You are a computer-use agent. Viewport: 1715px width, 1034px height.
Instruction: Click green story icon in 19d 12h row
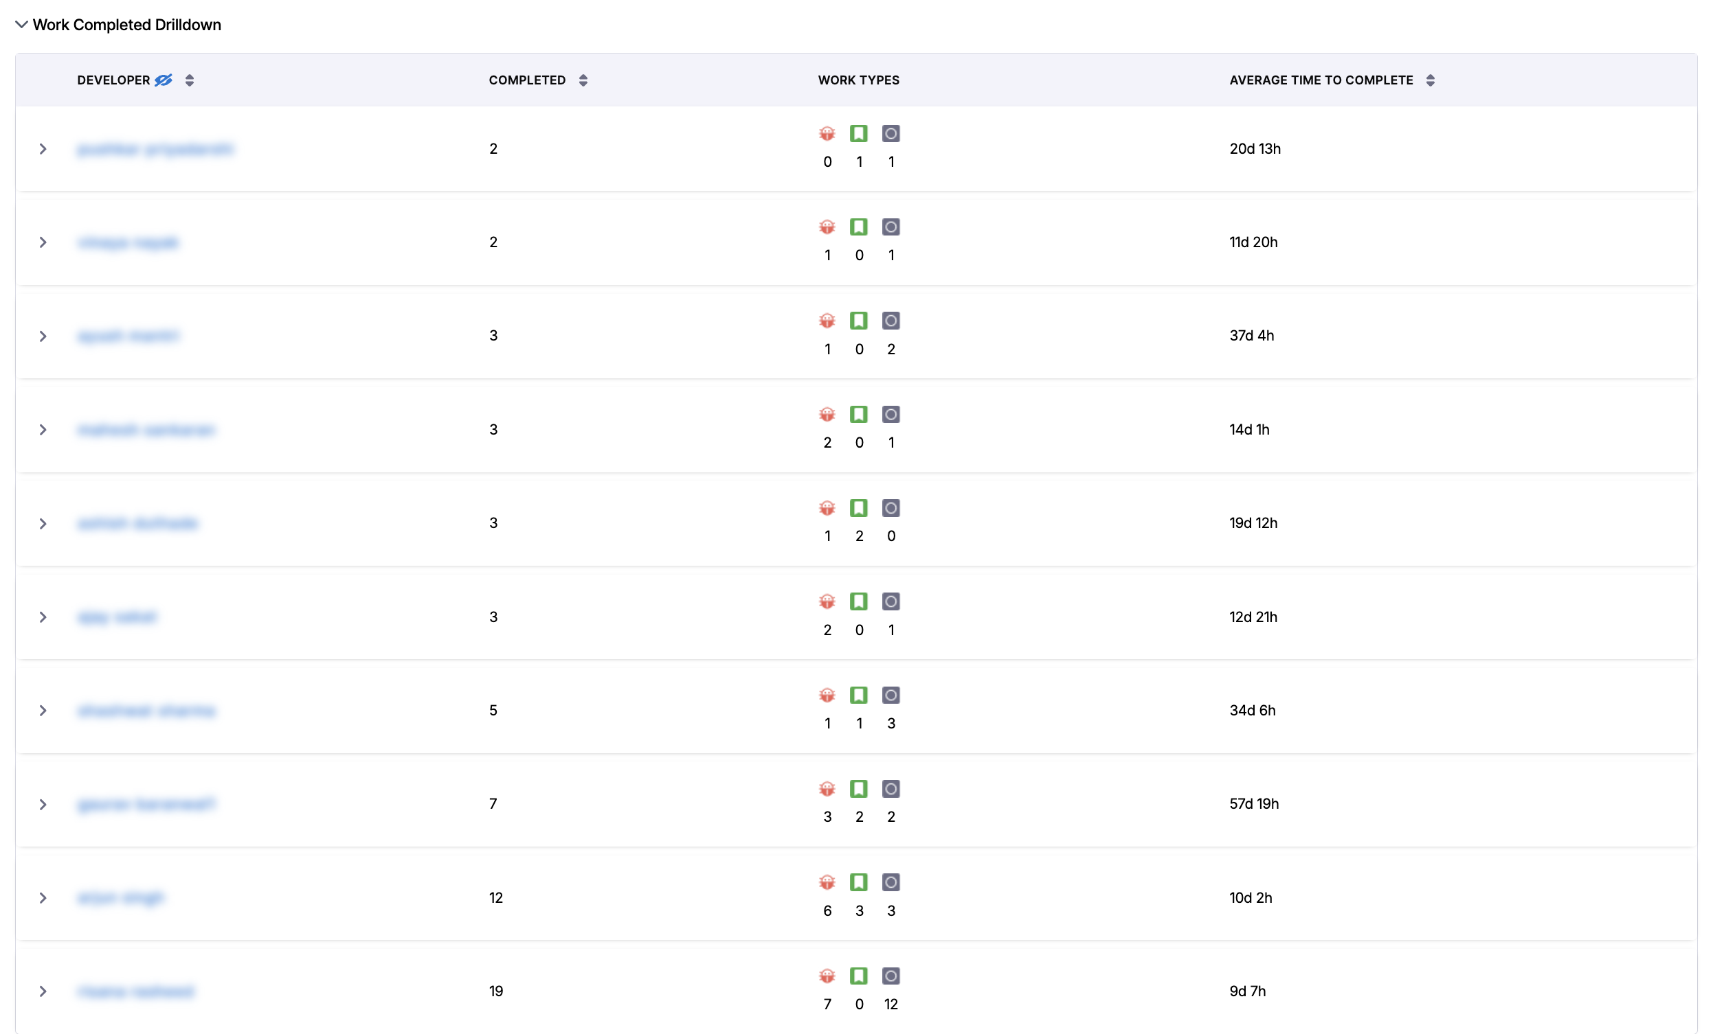[859, 508]
